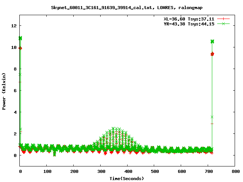Viewport: 243px width, 182px height.
Task: Click the Time(Seconds) x-axis label
Action: tap(126, 179)
